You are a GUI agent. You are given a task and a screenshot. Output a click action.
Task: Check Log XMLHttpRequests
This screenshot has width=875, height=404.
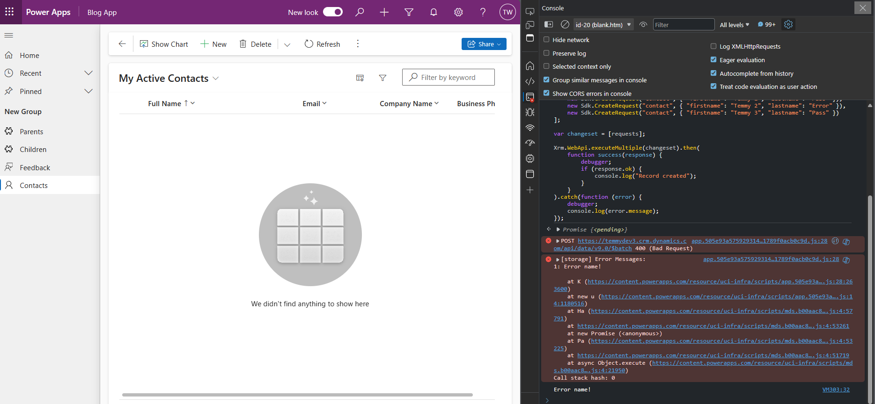click(713, 46)
